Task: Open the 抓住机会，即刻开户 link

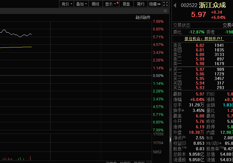Action: tap(204, 39)
